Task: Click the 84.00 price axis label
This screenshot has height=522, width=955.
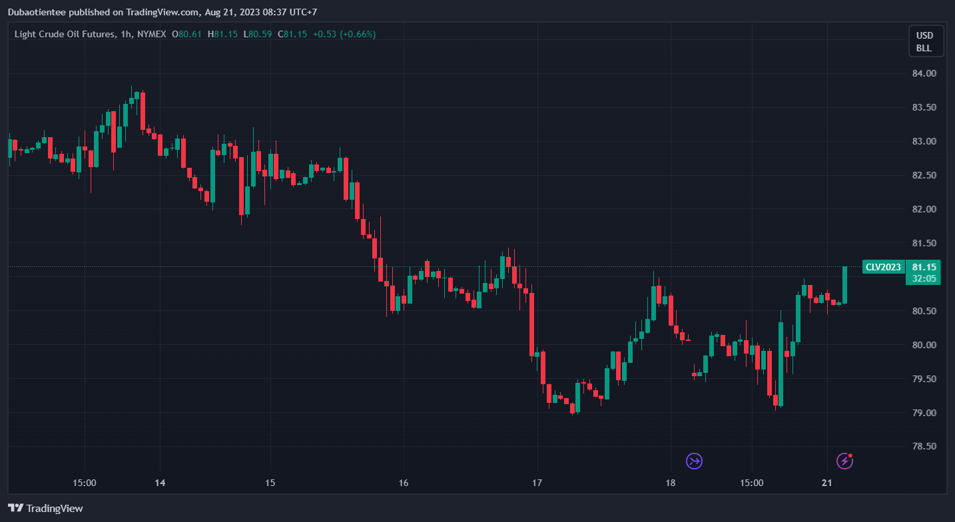Action: 923,73
